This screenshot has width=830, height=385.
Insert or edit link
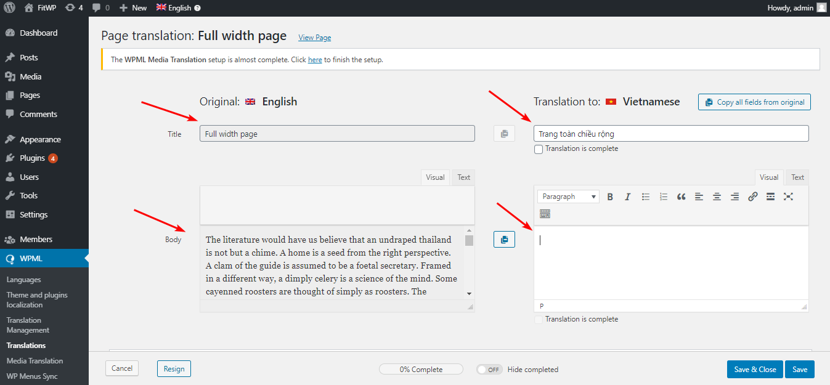click(753, 197)
